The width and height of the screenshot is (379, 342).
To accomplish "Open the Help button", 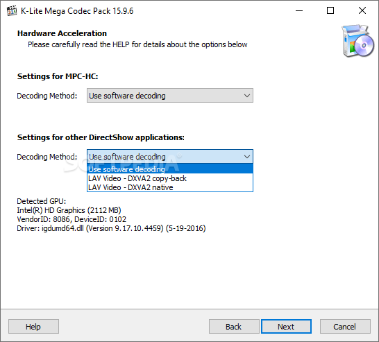I will (33, 327).
